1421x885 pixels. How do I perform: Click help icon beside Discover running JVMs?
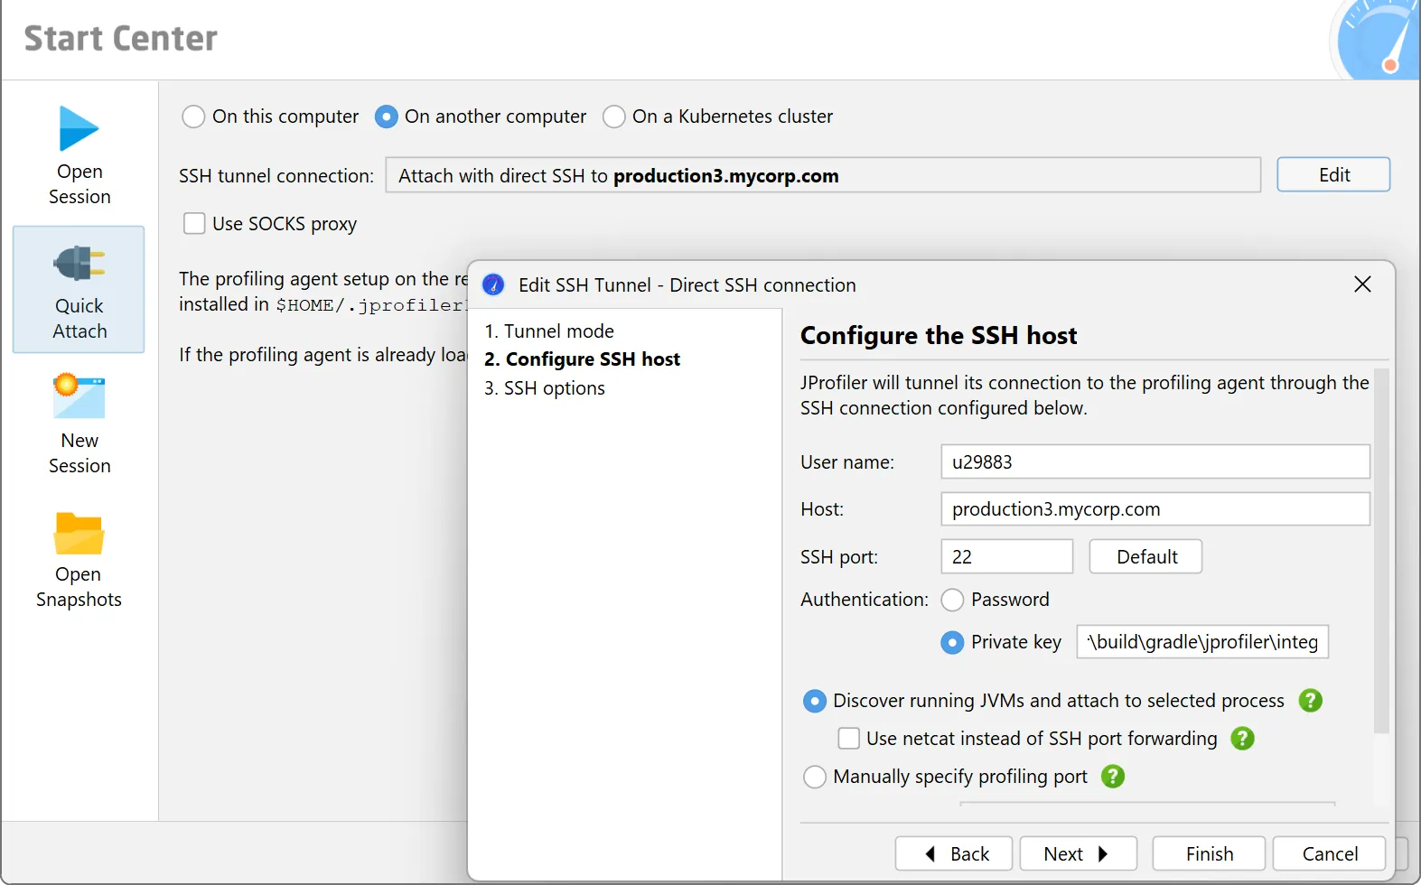1310,701
